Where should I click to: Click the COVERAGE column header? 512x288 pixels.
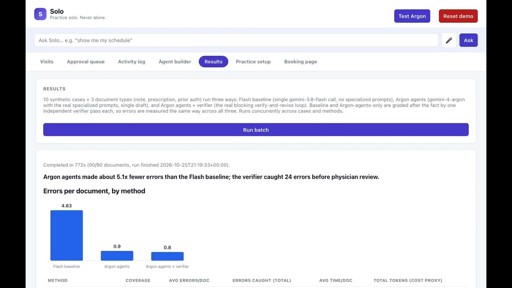(x=138, y=280)
